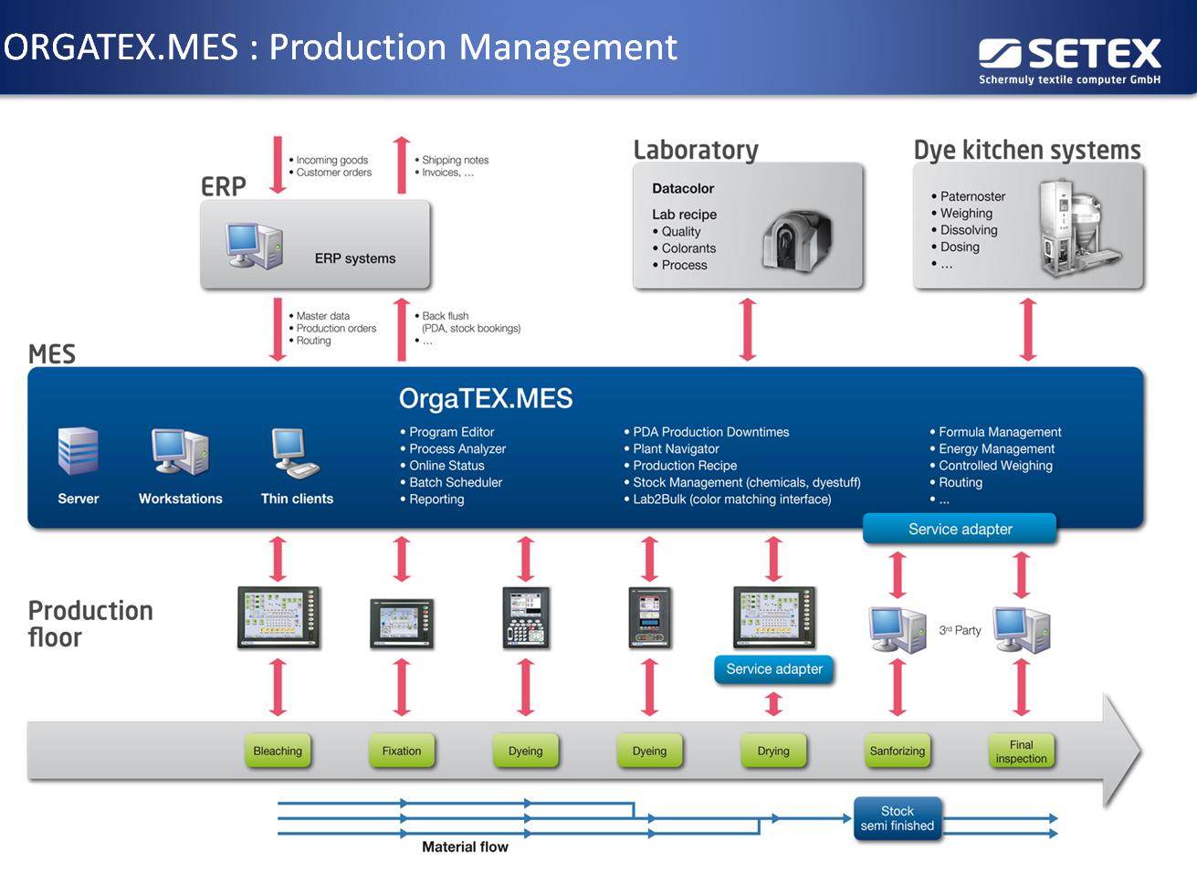Click the Sanforizing process button

click(897, 751)
